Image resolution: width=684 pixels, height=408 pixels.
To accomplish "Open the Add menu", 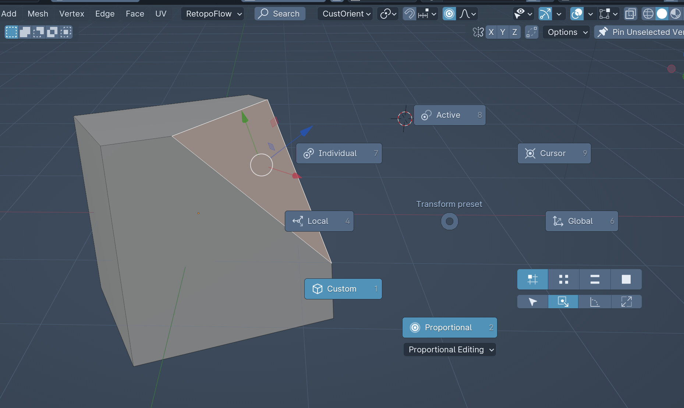I will (9, 14).
